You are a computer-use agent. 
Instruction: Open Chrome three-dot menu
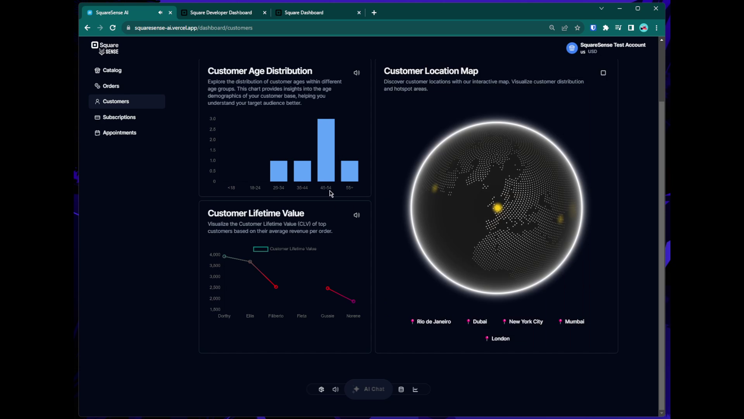pos(656,28)
